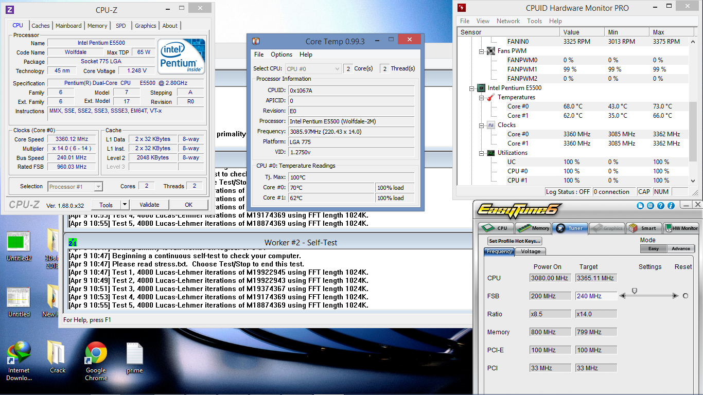Click the Tools button in CPU-Z
The width and height of the screenshot is (703, 395).
click(106, 205)
